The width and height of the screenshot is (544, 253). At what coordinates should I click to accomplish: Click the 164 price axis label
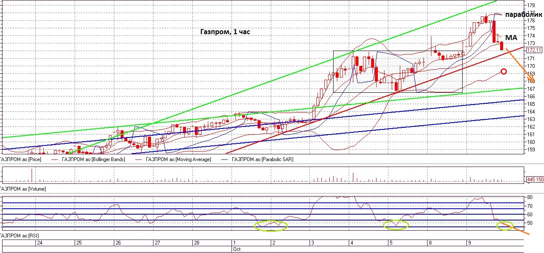click(531, 111)
